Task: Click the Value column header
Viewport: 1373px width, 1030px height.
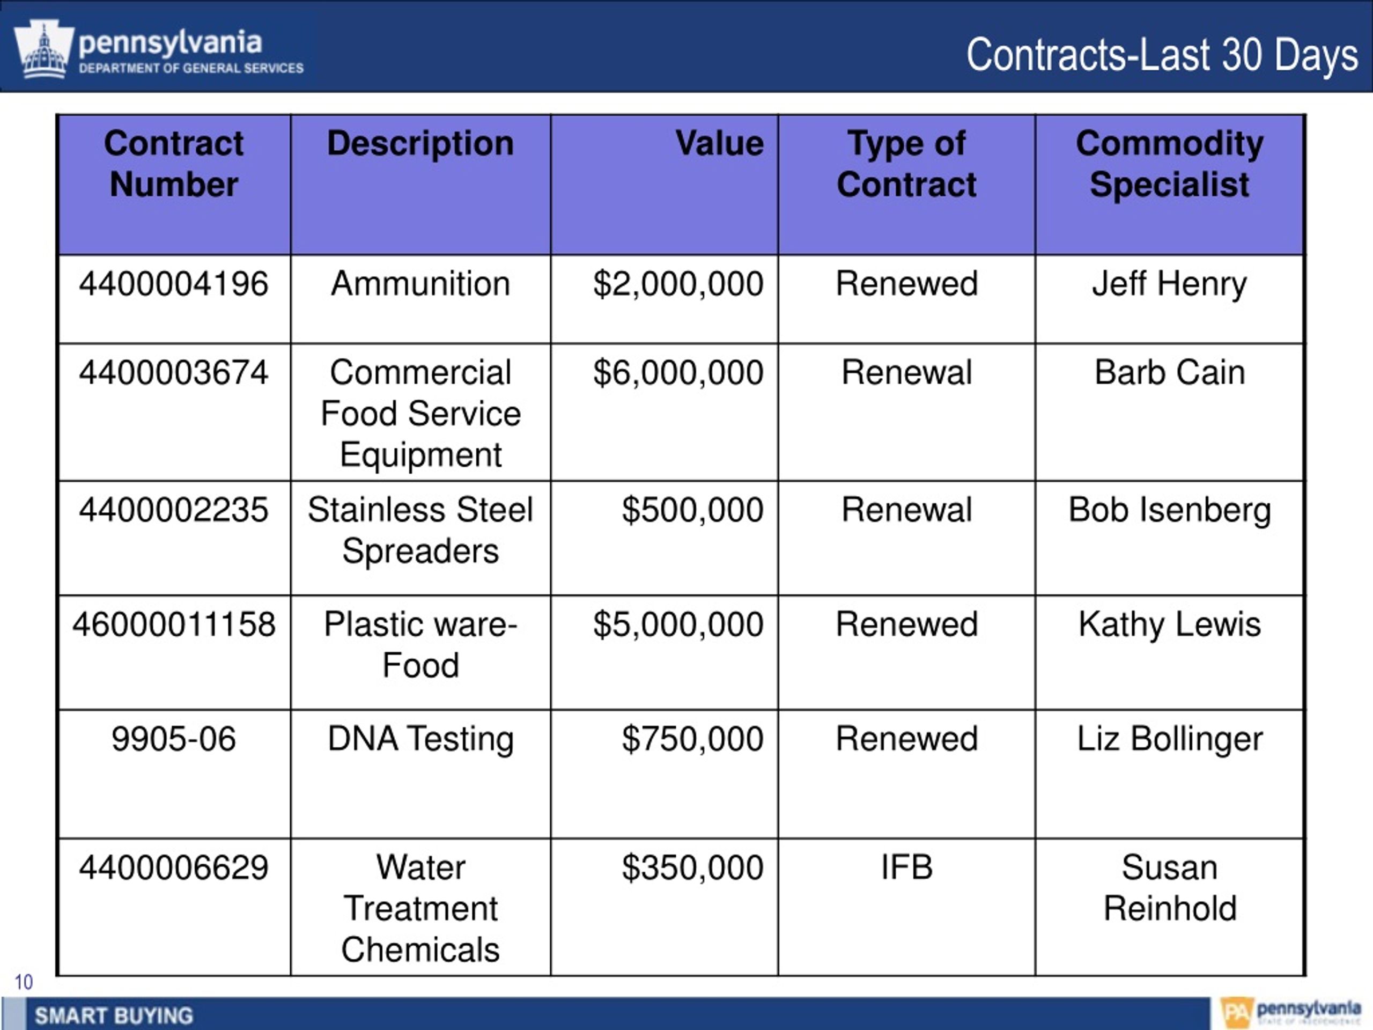Action: click(664, 185)
